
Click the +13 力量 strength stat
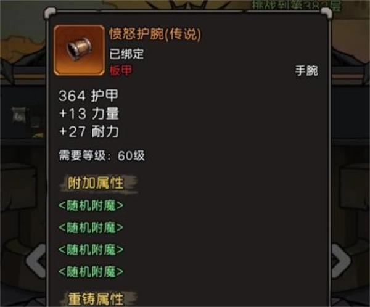89,114
